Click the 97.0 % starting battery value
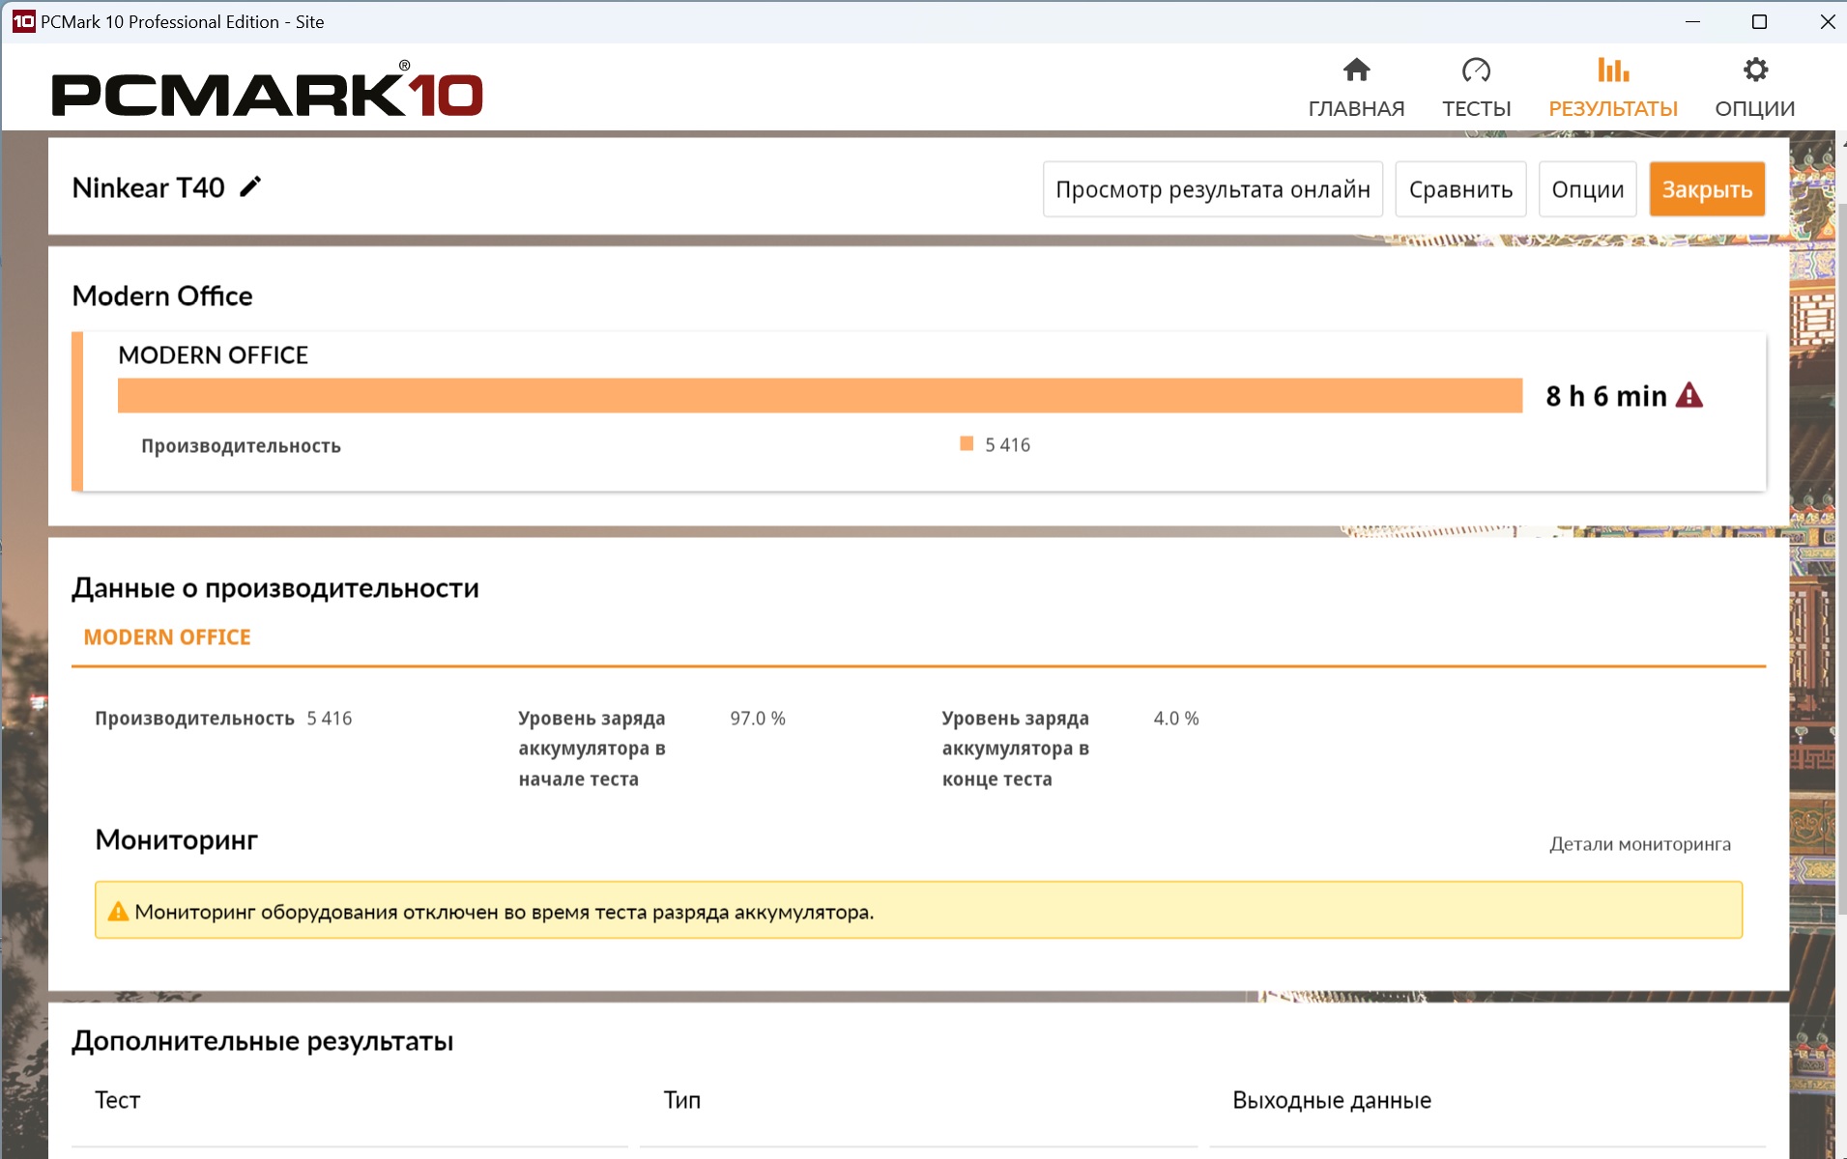 758,719
